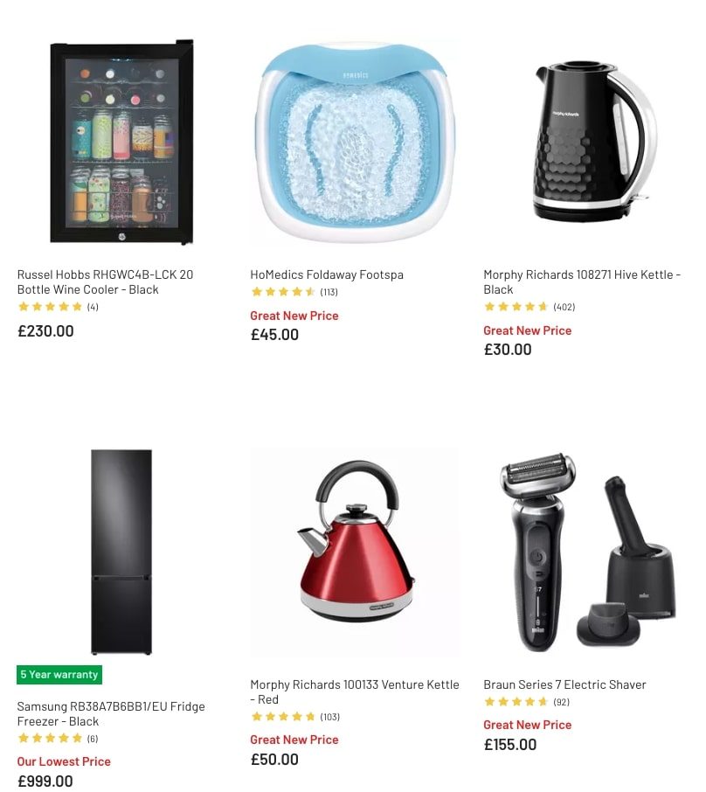Click Venture Kettle star rating 103 reviews
The image size is (706, 792).
pyautogui.click(x=295, y=717)
